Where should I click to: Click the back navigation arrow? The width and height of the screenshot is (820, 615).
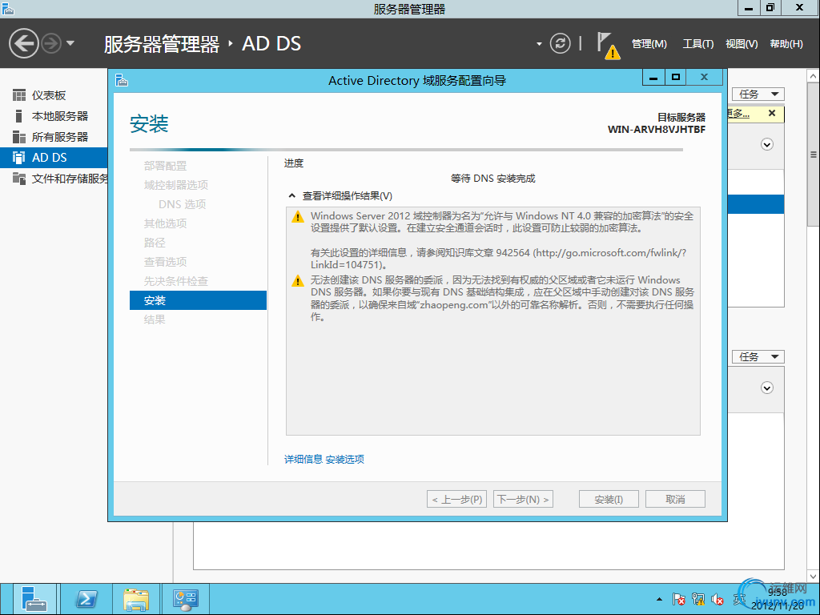pos(24,43)
